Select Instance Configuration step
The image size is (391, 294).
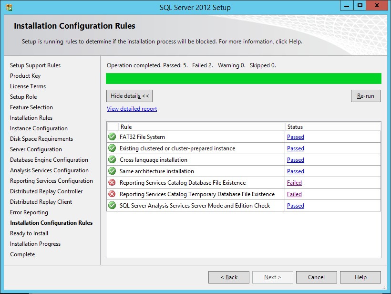(39, 128)
